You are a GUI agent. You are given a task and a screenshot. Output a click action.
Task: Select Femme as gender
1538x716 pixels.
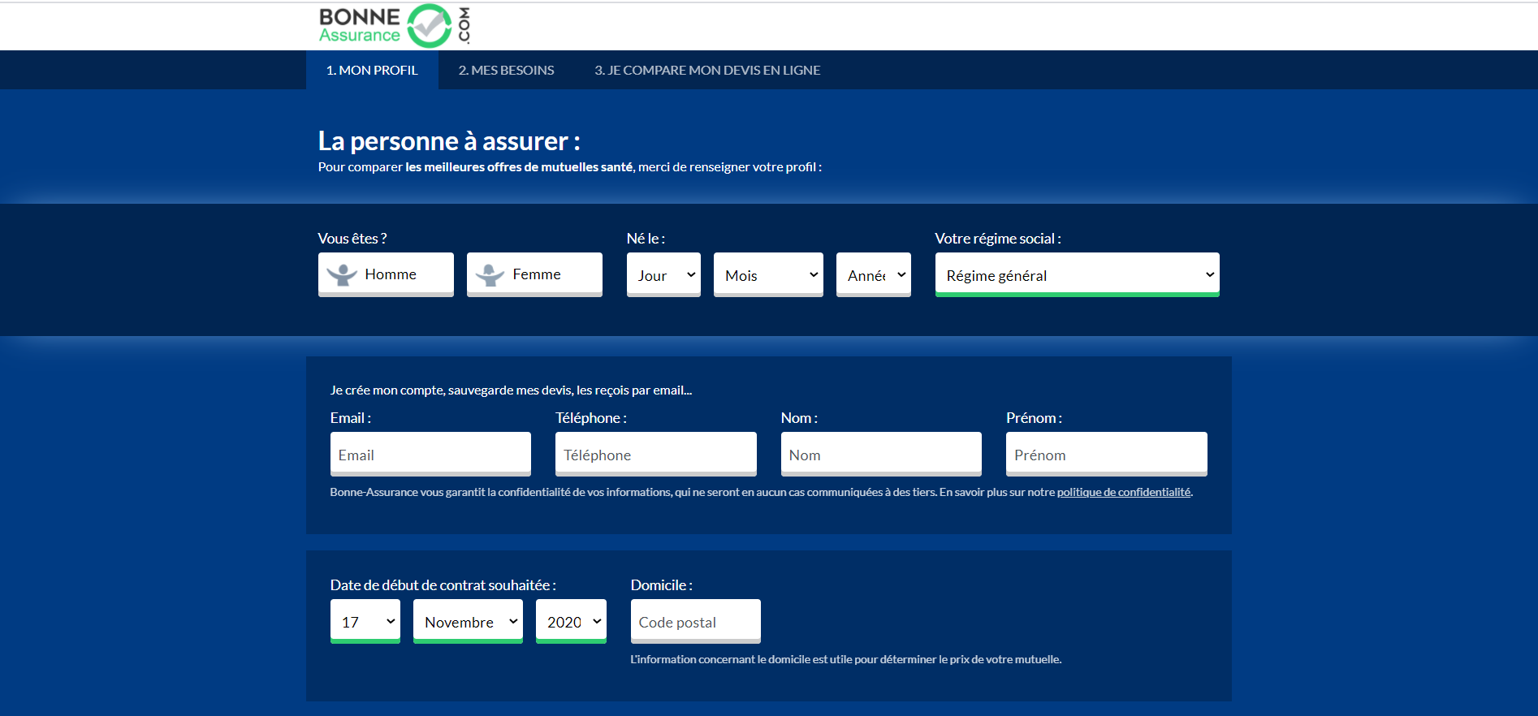click(x=534, y=274)
